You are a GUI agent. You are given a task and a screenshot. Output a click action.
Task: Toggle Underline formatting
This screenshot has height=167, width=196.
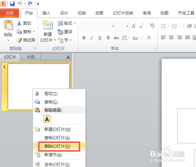100,38
